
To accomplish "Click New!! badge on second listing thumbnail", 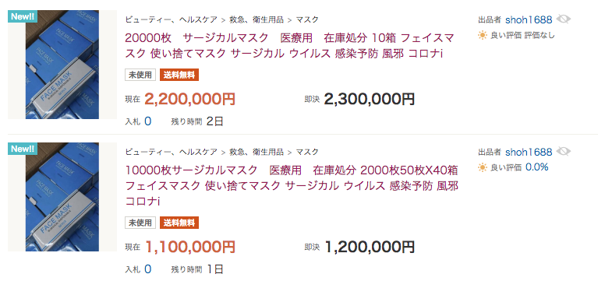I will tap(23, 149).
